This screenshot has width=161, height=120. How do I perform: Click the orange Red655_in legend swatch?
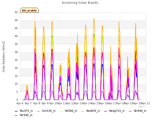[x=83, y=111]
